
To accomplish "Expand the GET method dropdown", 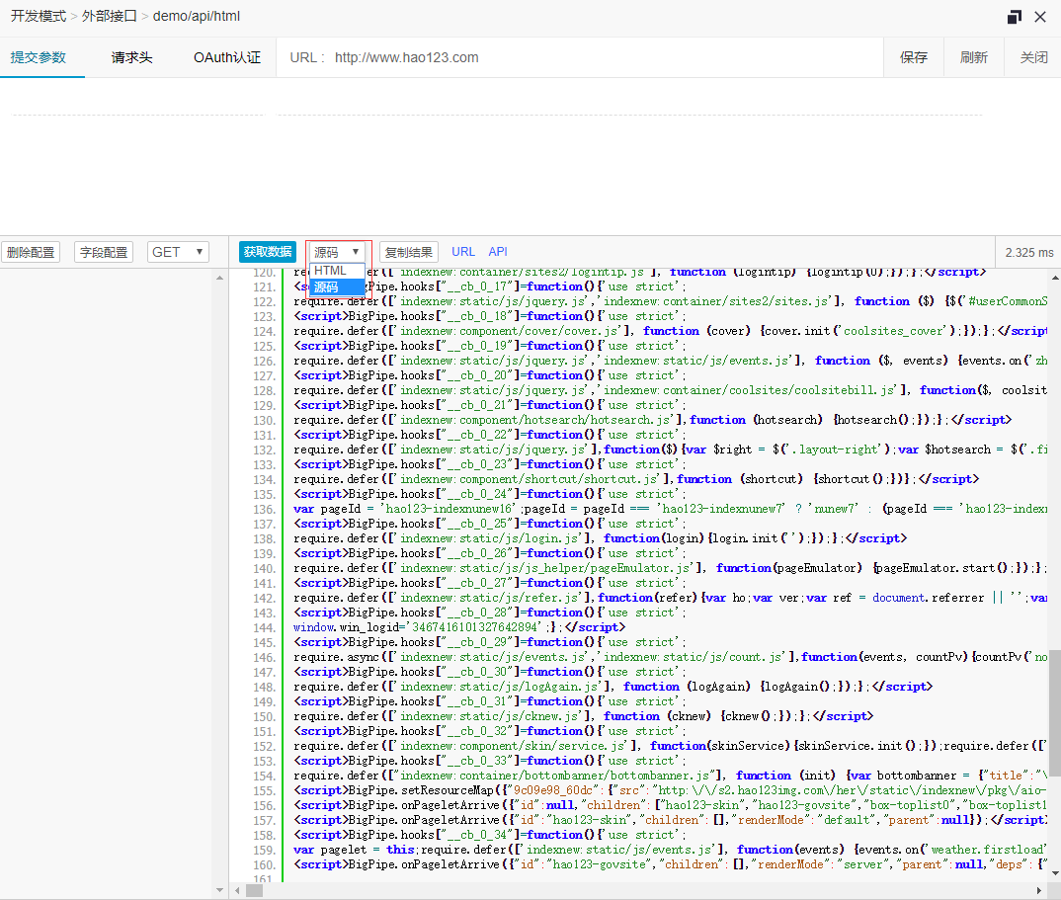I will pyautogui.click(x=178, y=252).
